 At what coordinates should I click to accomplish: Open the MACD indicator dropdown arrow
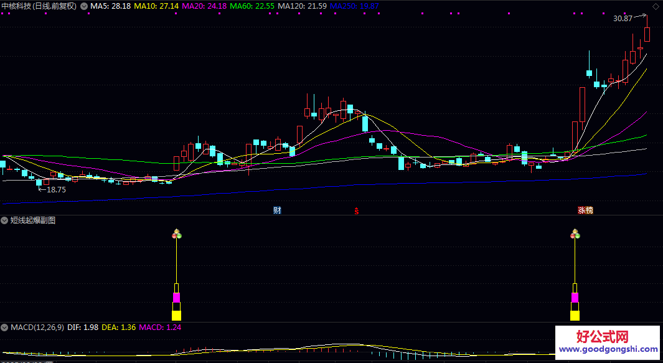5,327
